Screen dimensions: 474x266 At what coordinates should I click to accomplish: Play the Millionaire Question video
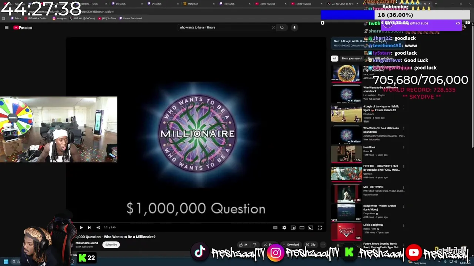pos(81,228)
